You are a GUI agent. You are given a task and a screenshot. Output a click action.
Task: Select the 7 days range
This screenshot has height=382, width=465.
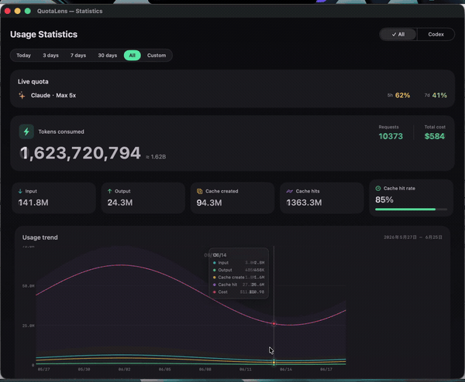coord(78,56)
